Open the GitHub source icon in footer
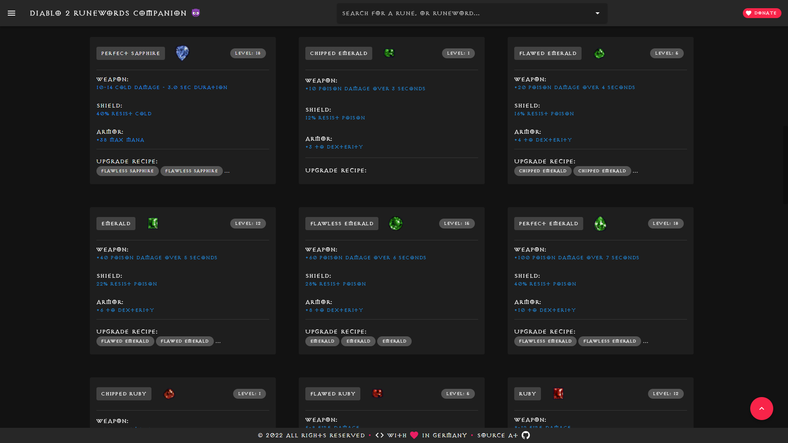The height and width of the screenshot is (443, 788). click(x=526, y=435)
